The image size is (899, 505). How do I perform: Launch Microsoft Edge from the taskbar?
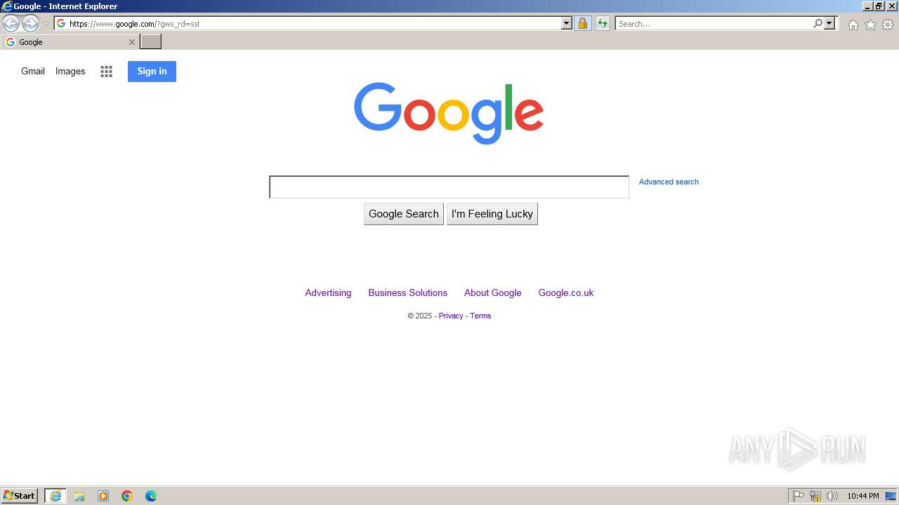click(x=151, y=496)
